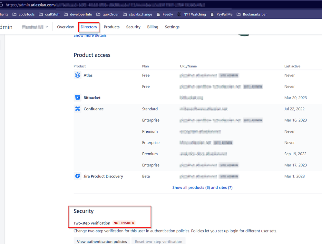Click the Jul 22, 2022 date
322x244 pixels.
pos(294,109)
